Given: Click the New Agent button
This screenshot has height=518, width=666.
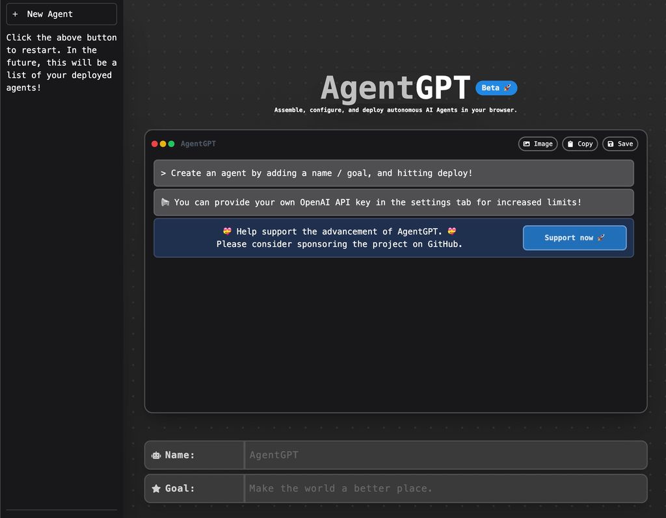Looking at the screenshot, I should (x=61, y=14).
